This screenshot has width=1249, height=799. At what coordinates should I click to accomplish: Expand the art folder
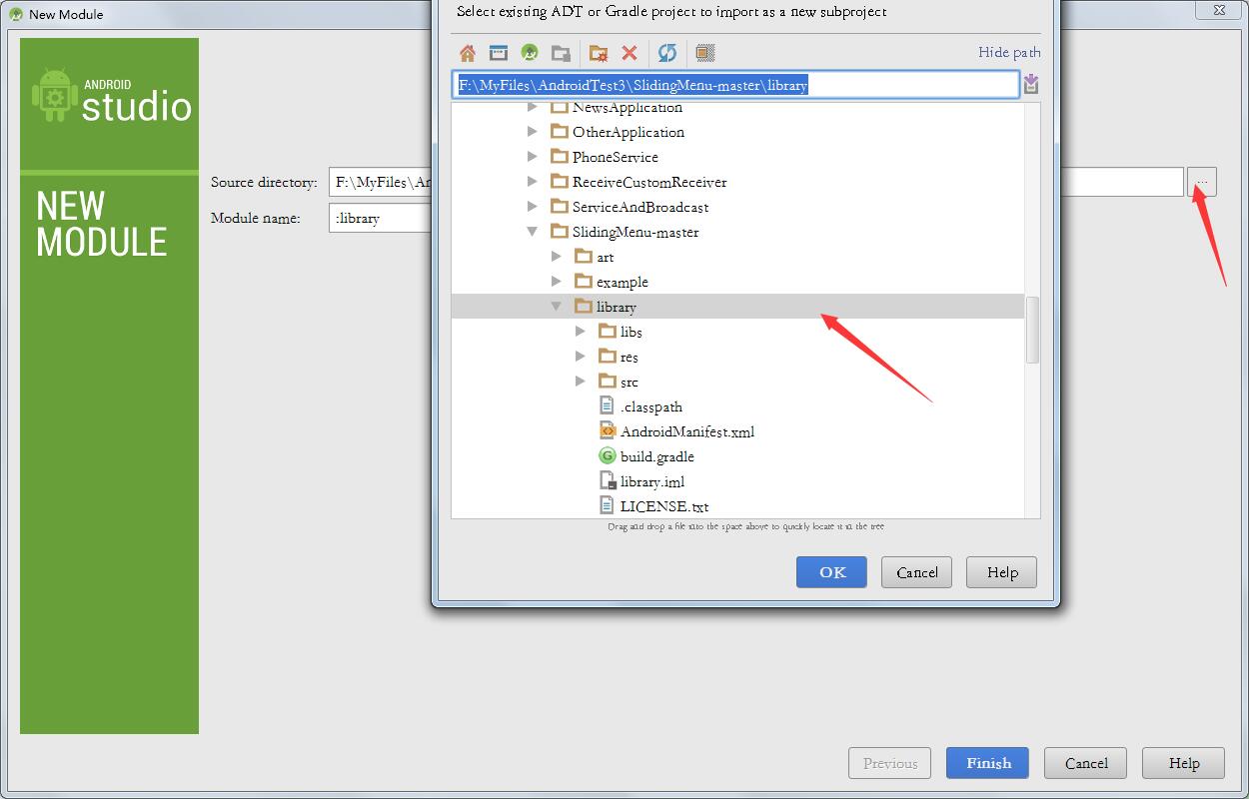[x=557, y=257]
